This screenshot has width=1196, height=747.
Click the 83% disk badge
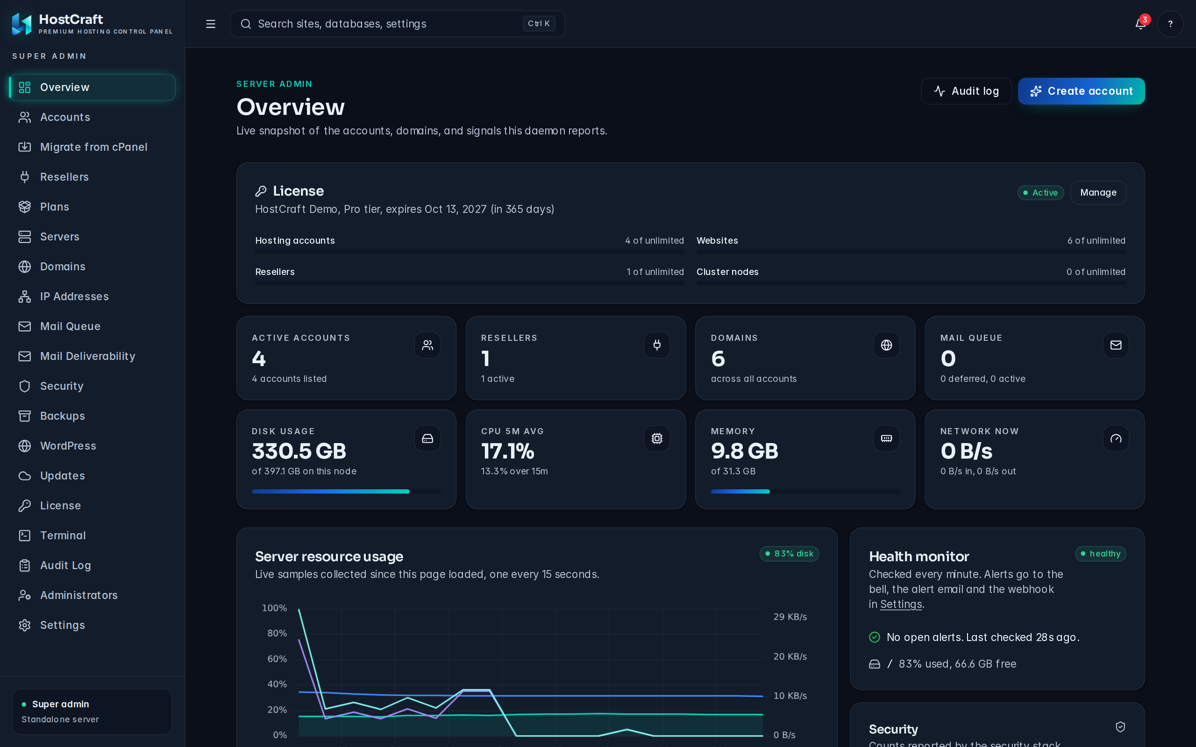tap(789, 554)
